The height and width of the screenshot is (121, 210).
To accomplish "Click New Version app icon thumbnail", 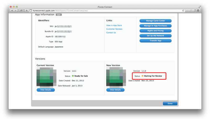I will [x=116, y=77].
